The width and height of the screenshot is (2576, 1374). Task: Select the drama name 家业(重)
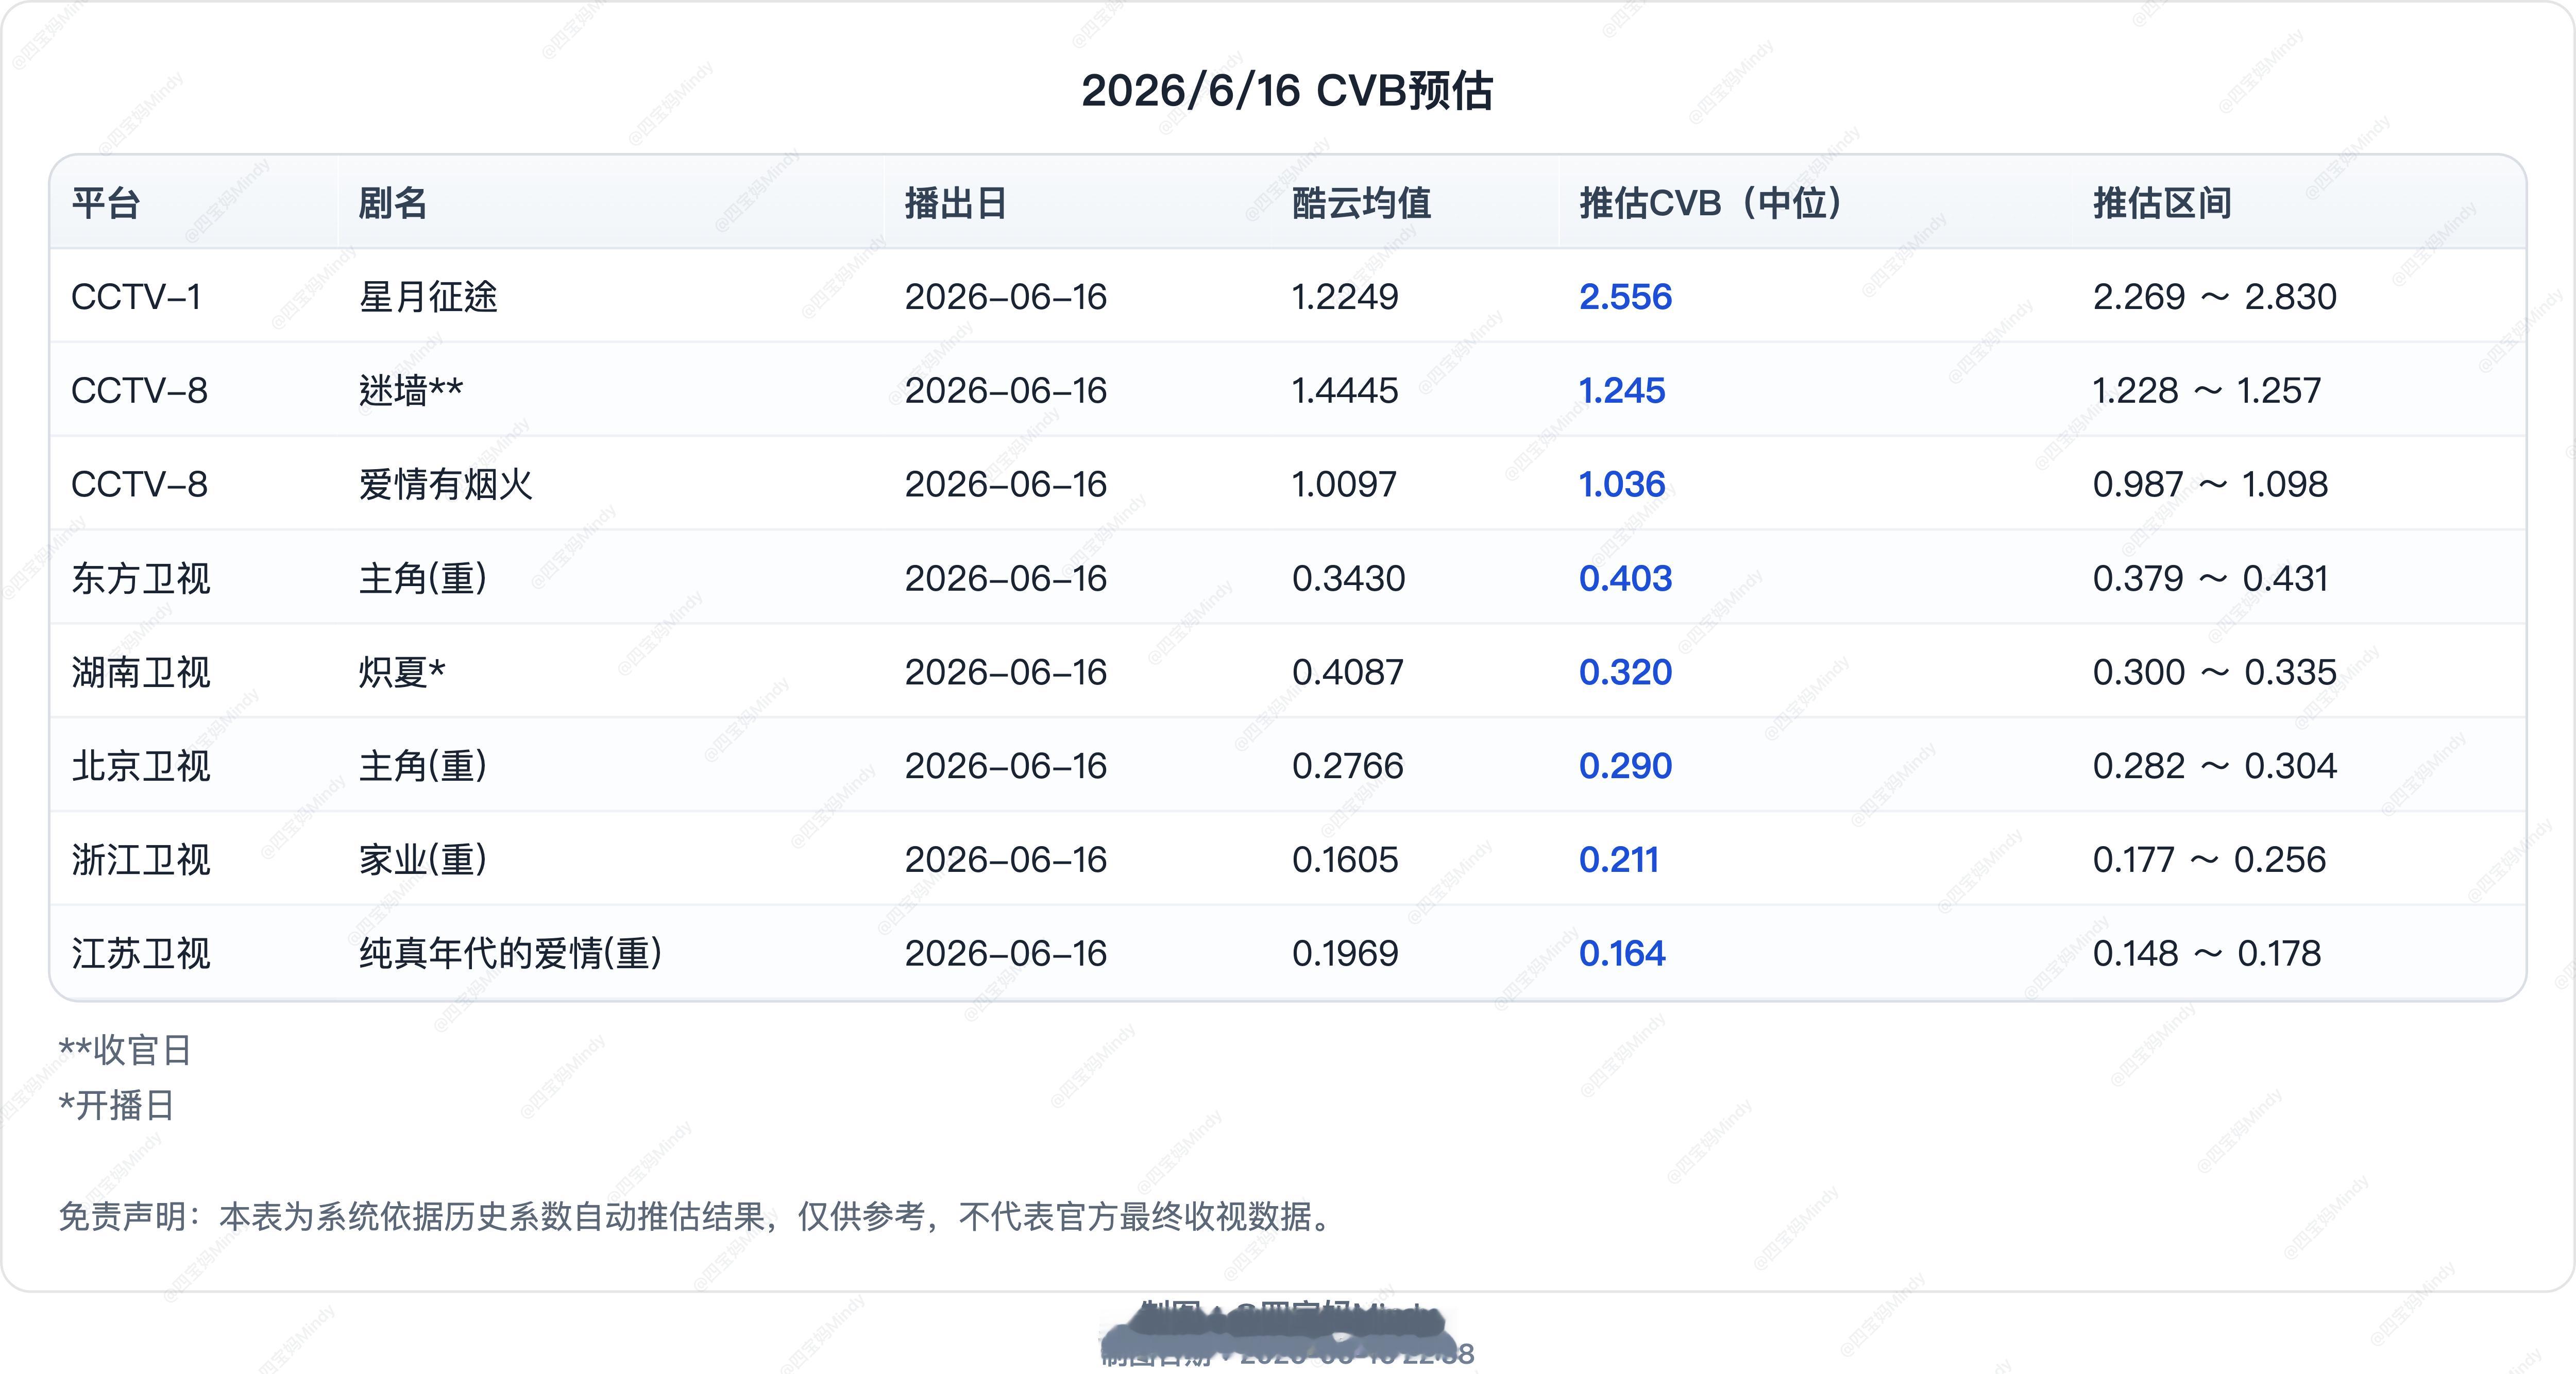coord(423,861)
